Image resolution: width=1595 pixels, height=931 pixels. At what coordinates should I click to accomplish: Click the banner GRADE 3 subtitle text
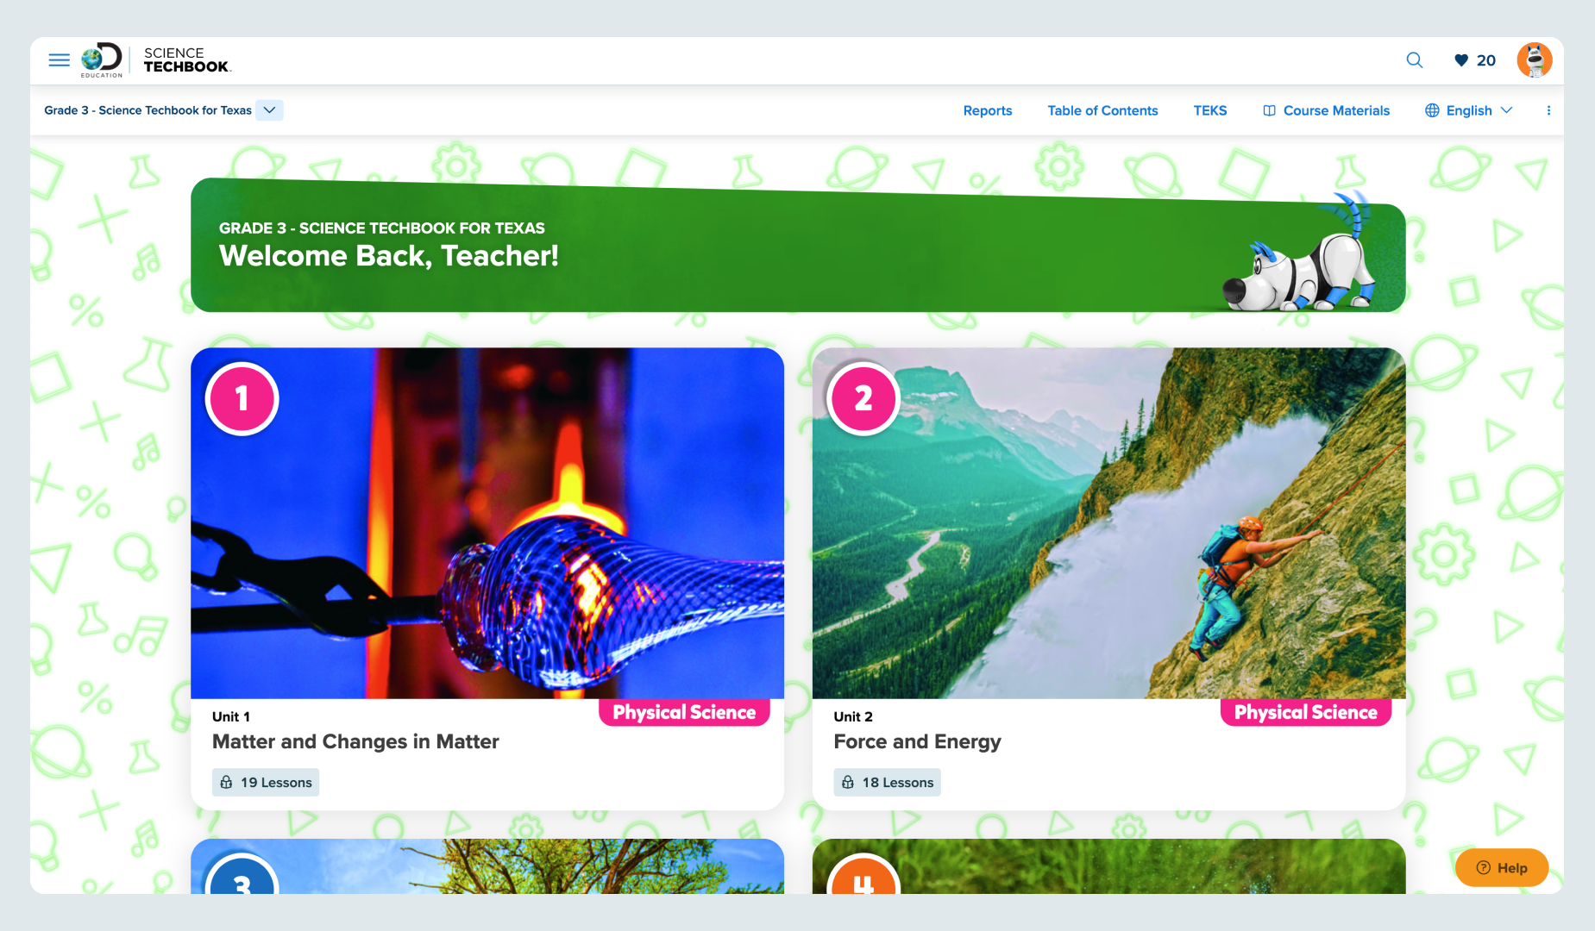click(x=382, y=228)
